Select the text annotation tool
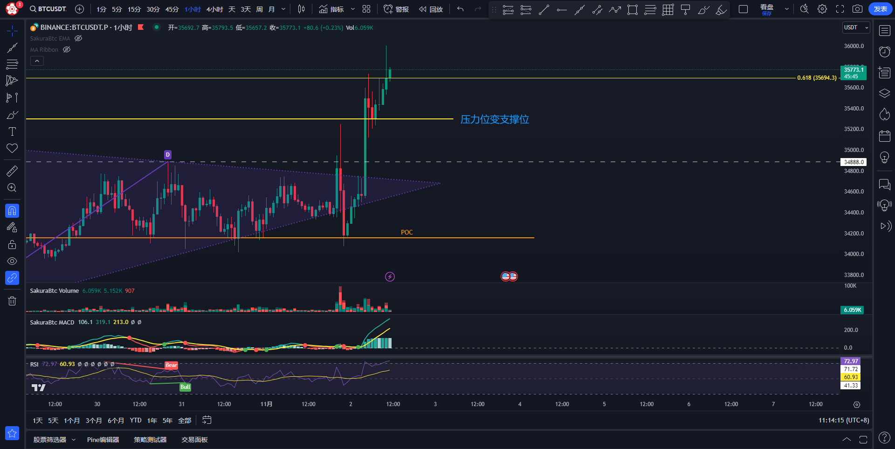This screenshot has width=895, height=449. (x=12, y=131)
